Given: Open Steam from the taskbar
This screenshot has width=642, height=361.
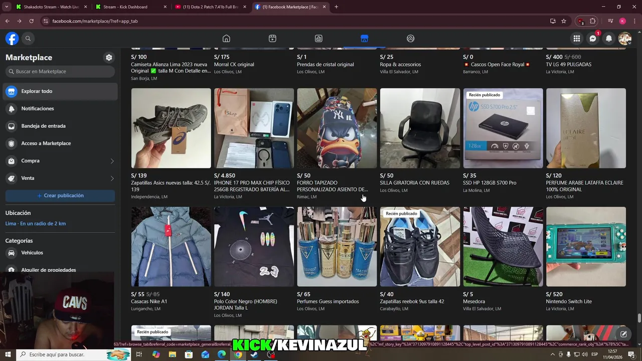Looking at the screenshot, I should (254, 354).
